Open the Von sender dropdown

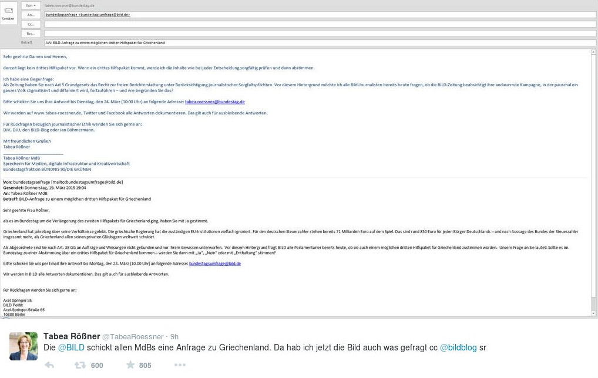(x=31, y=5)
